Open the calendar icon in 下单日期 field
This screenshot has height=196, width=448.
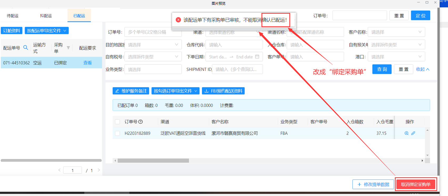coord(257,57)
